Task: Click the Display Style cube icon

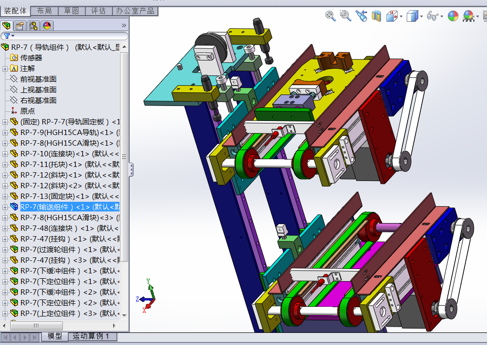Action: pyautogui.click(x=412, y=16)
